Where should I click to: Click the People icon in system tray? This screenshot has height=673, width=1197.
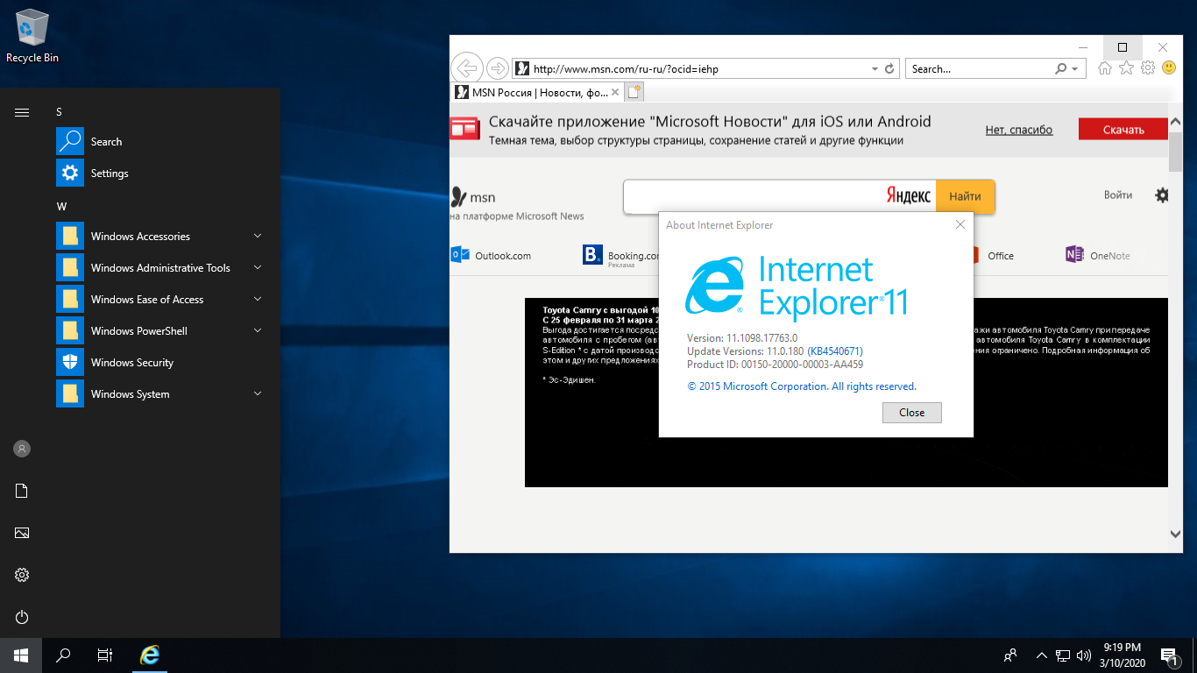pos(1010,655)
